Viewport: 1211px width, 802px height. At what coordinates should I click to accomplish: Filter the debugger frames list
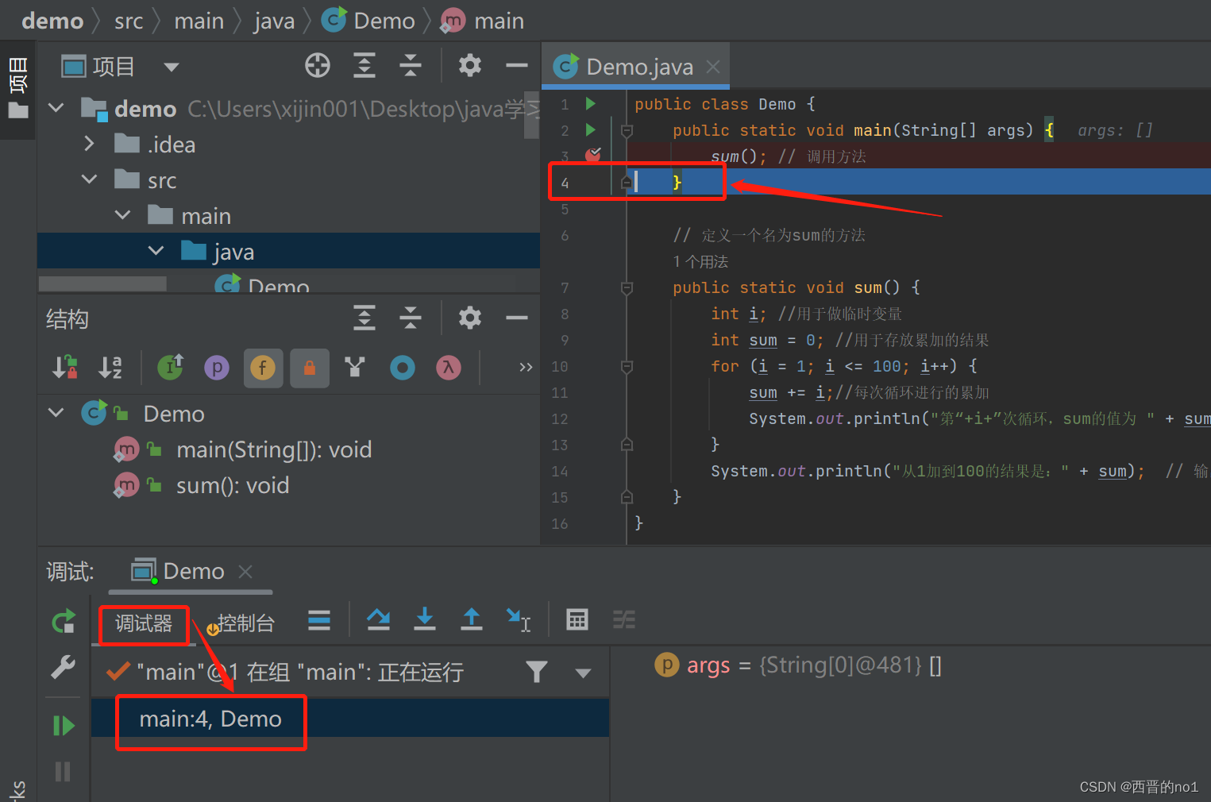pyautogui.click(x=537, y=673)
